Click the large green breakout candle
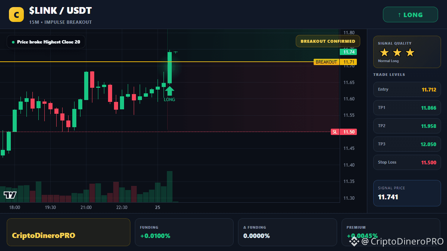 [x=169, y=68]
